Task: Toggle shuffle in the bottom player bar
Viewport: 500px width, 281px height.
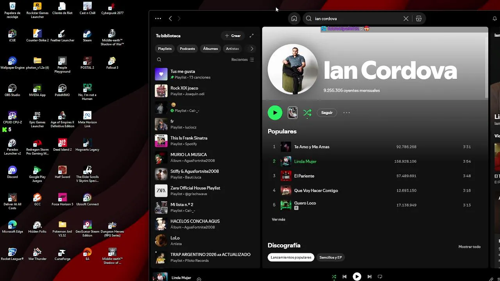Action: pyautogui.click(x=334, y=277)
